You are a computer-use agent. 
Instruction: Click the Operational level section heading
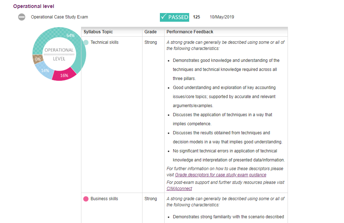click(x=34, y=7)
